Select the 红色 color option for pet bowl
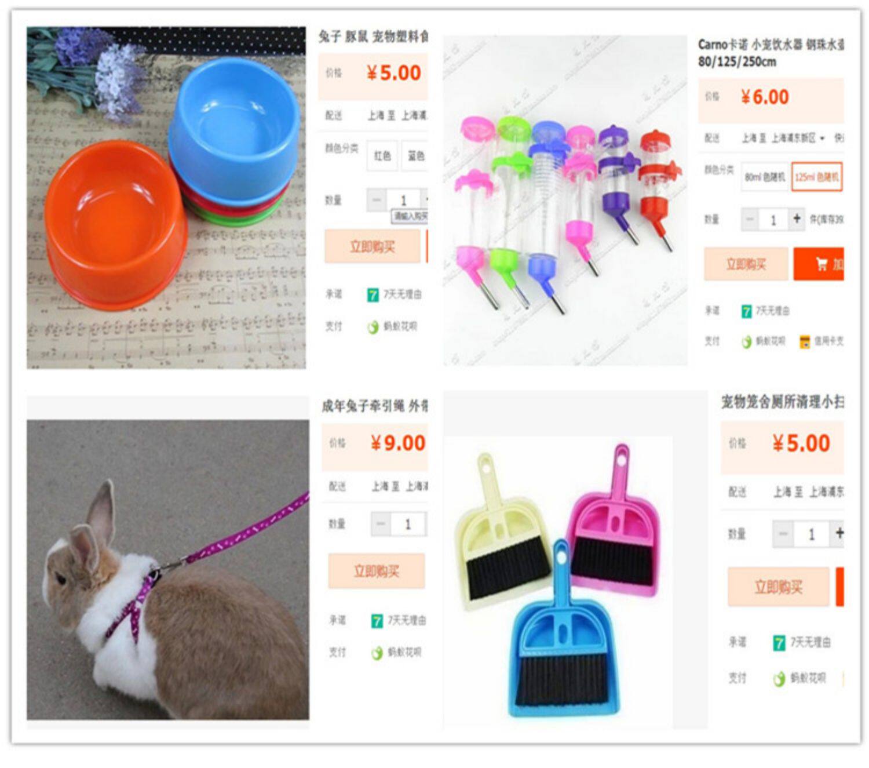 pos(382,156)
